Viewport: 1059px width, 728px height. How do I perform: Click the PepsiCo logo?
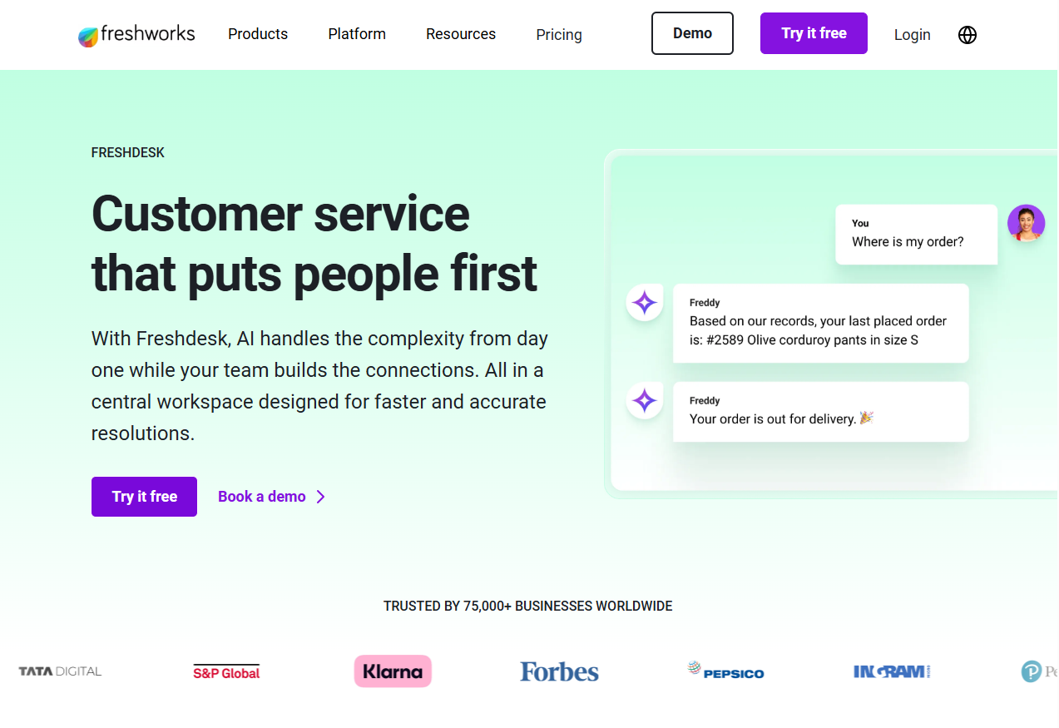[725, 671]
